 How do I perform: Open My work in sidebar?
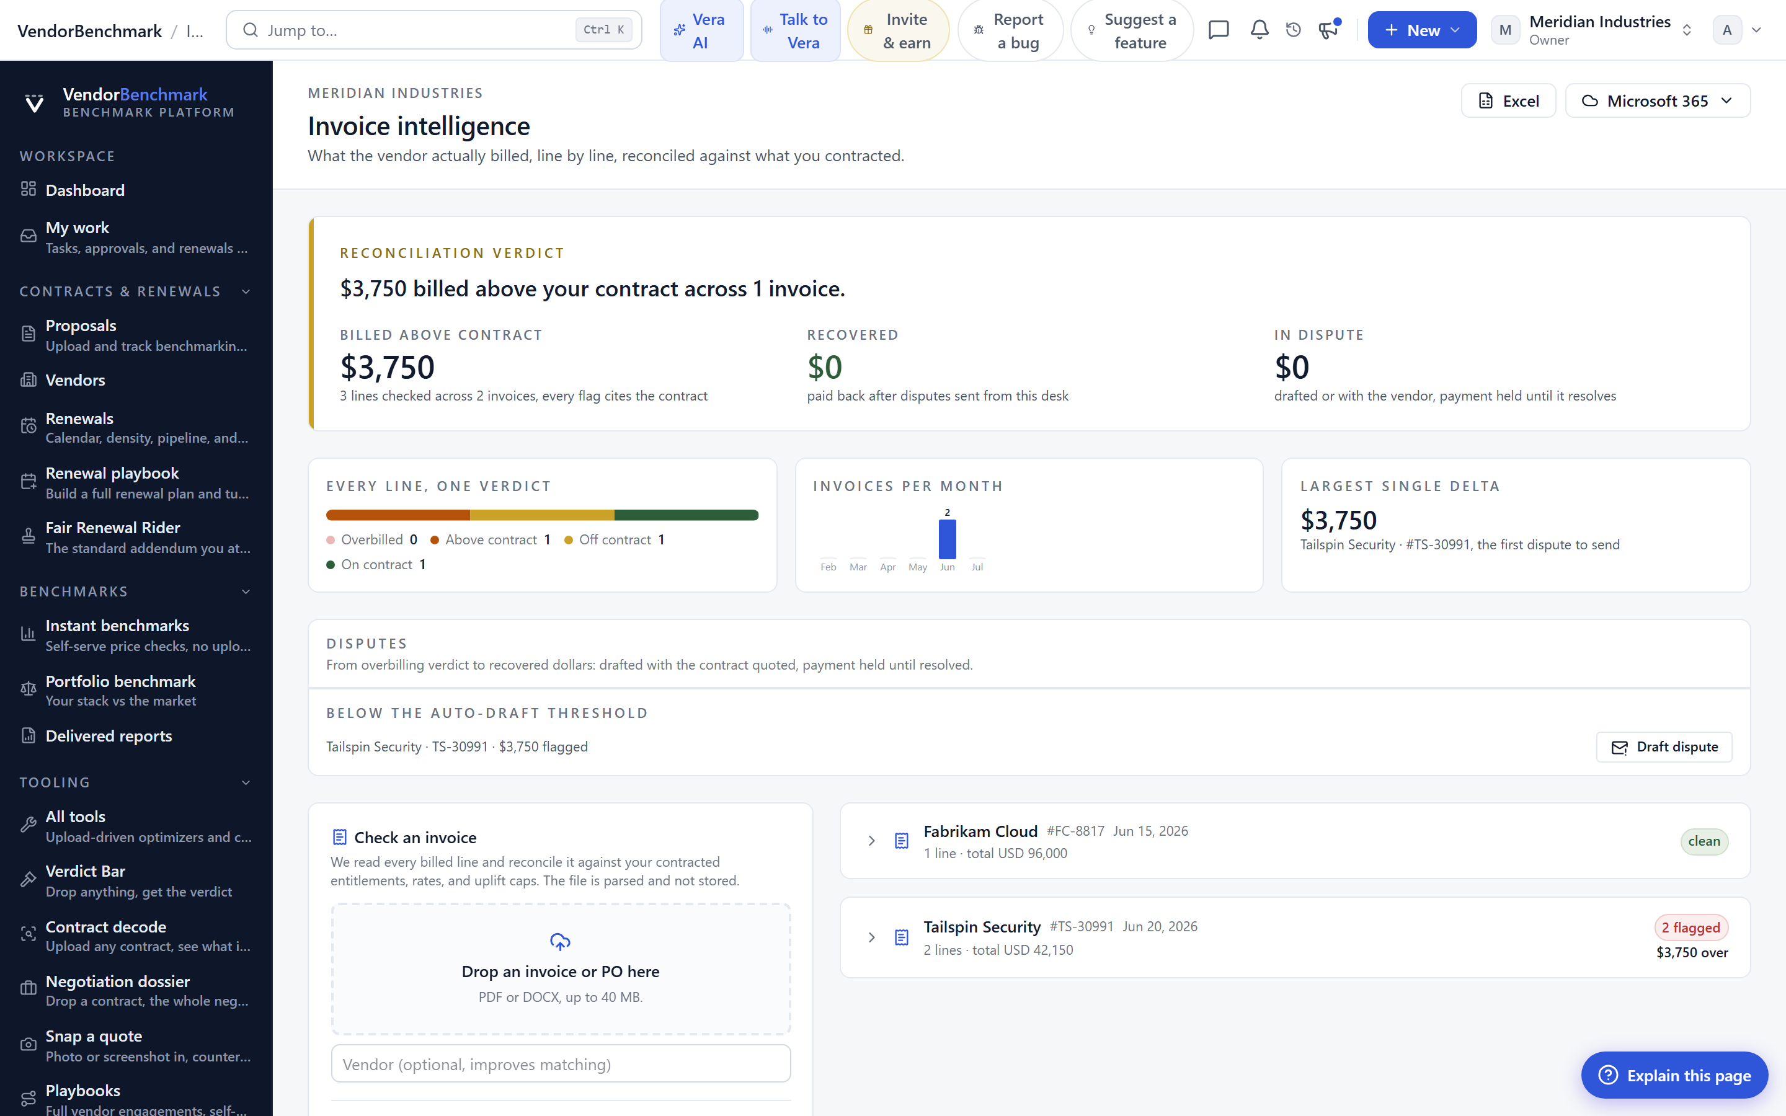(136, 237)
